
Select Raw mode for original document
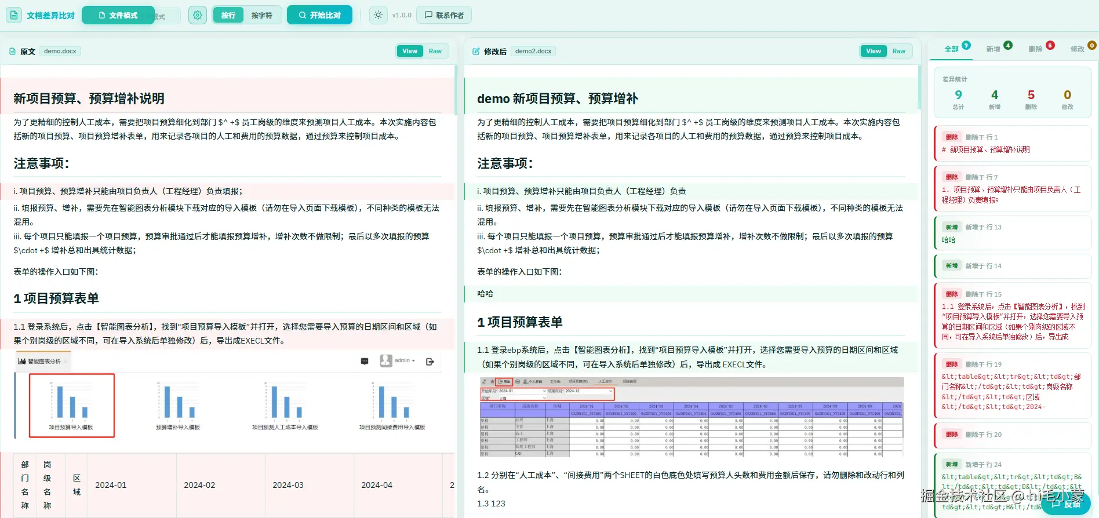(x=435, y=51)
